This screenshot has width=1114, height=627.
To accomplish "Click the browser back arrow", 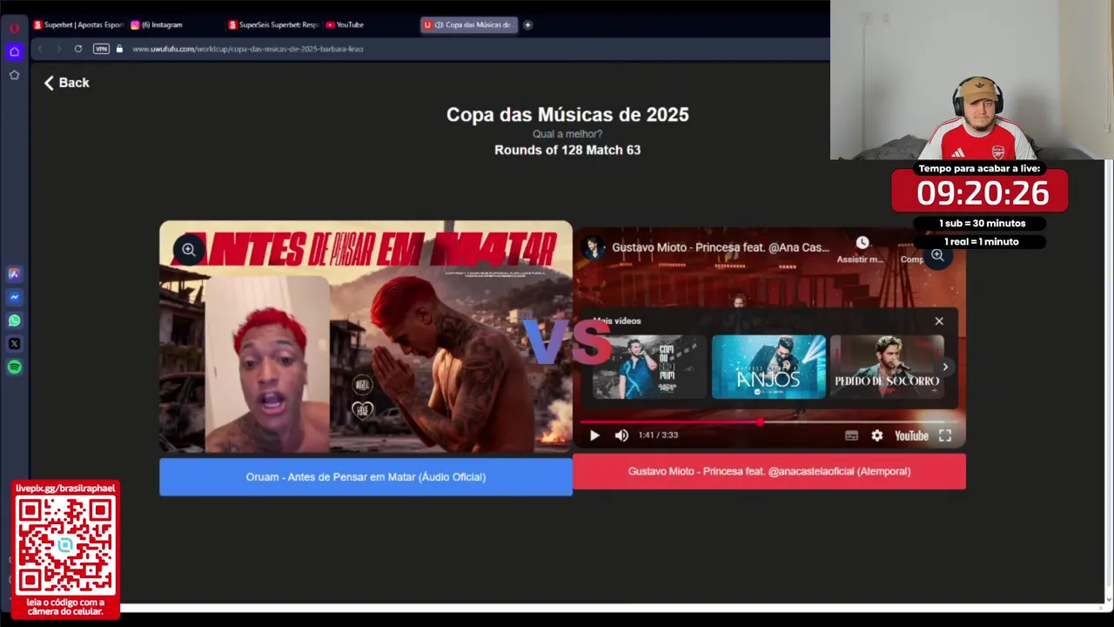I will (40, 49).
